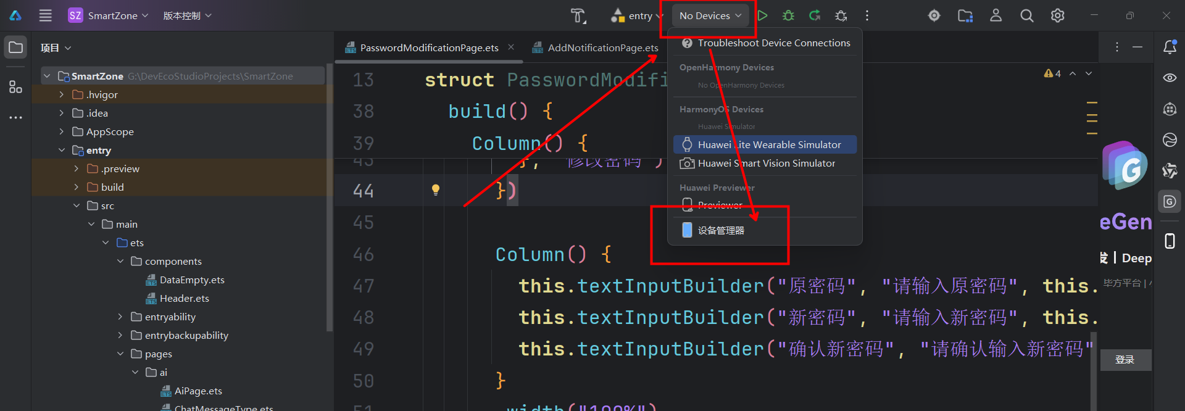Start debugging with the bug icon

click(788, 15)
